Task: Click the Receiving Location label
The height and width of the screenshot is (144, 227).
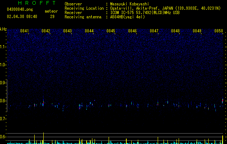Action: tap(84, 8)
